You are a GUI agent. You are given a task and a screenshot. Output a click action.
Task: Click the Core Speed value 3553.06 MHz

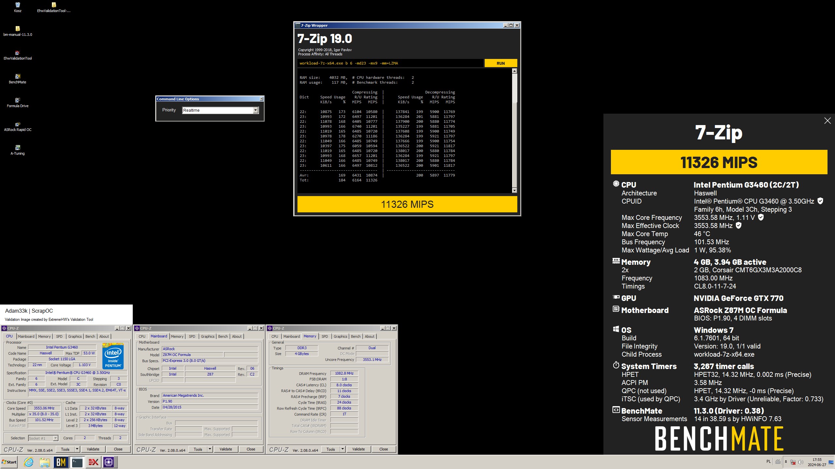tap(44, 408)
